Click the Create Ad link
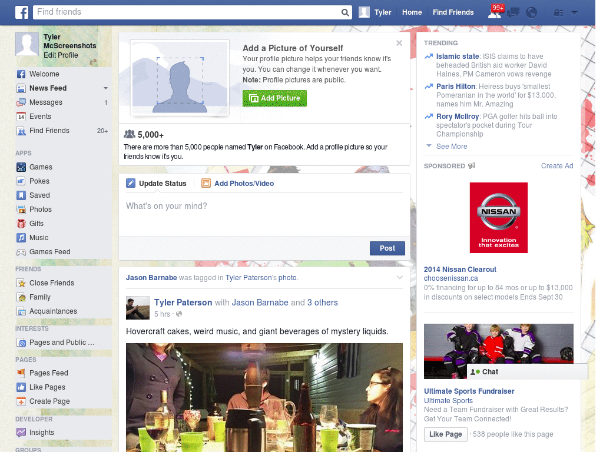The width and height of the screenshot is (603, 452). click(557, 166)
